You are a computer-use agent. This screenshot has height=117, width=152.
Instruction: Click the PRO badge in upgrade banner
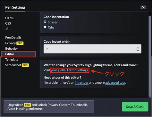(x=27, y=105)
